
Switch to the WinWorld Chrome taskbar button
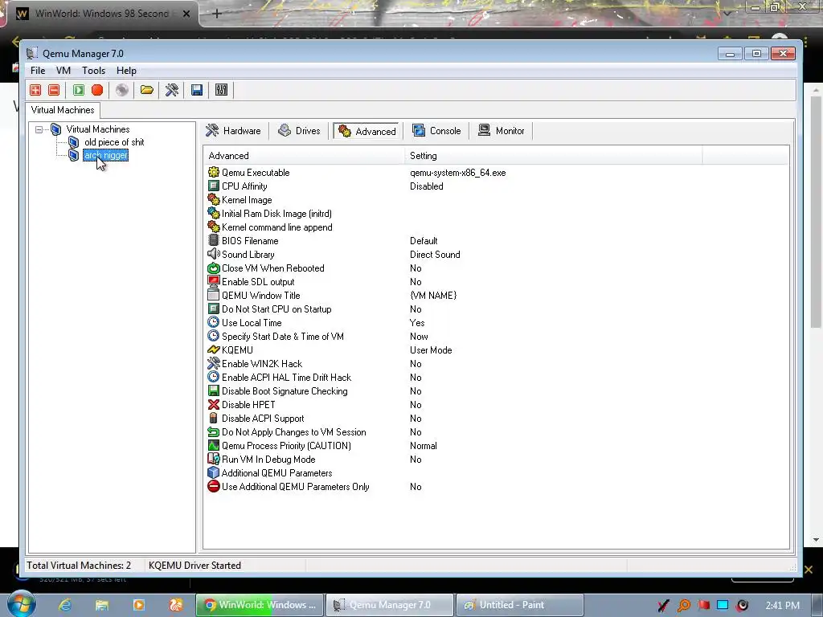coord(260,605)
